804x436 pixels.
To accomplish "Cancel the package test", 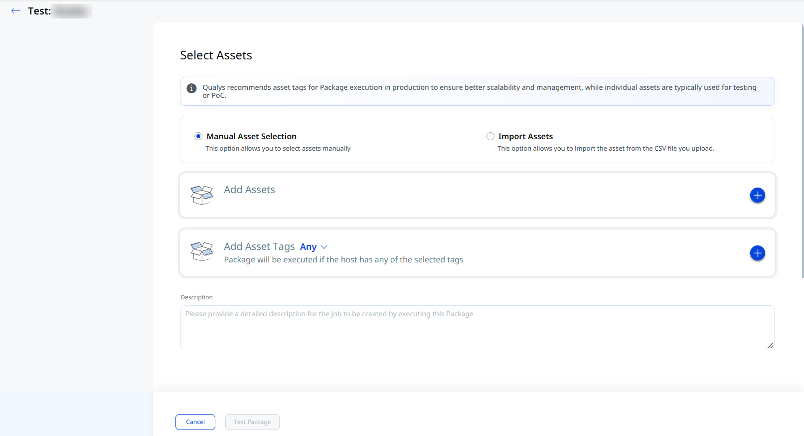I will [195, 422].
